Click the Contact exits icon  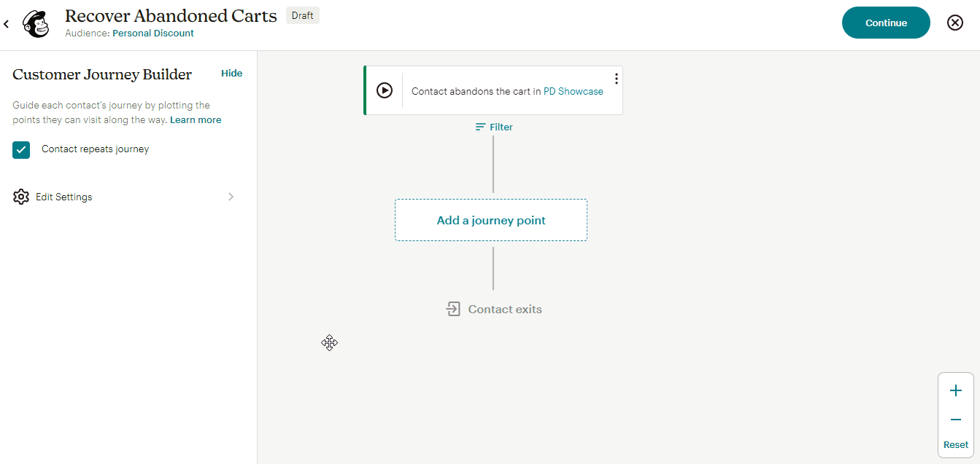point(454,309)
